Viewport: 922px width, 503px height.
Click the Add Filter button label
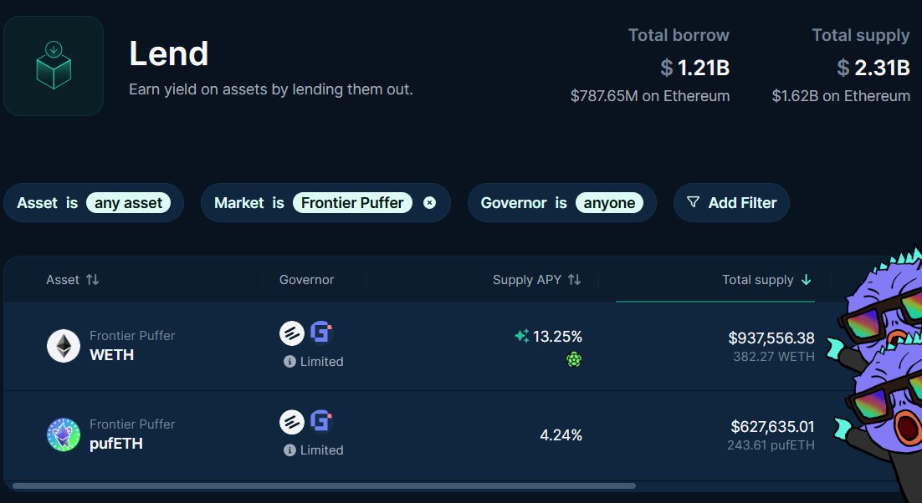(x=742, y=202)
